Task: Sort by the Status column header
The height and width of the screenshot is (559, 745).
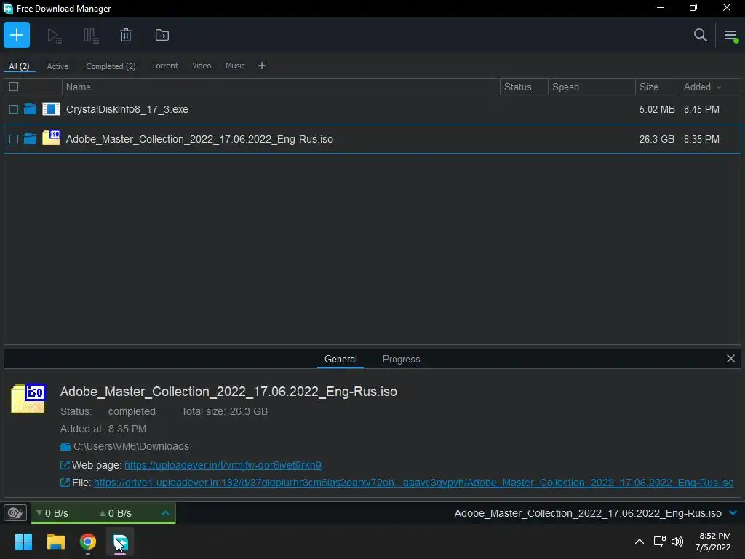Action: [x=524, y=87]
